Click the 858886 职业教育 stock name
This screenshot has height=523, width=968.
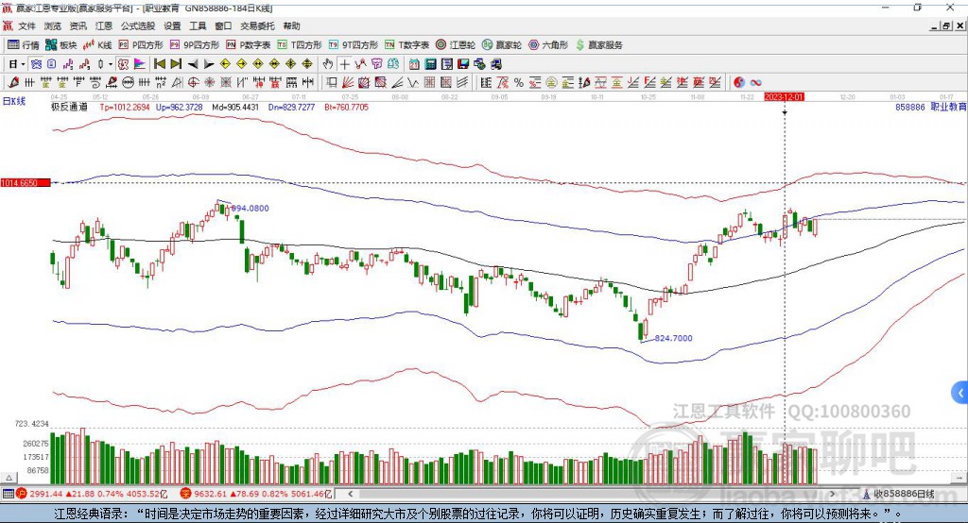tap(930, 107)
